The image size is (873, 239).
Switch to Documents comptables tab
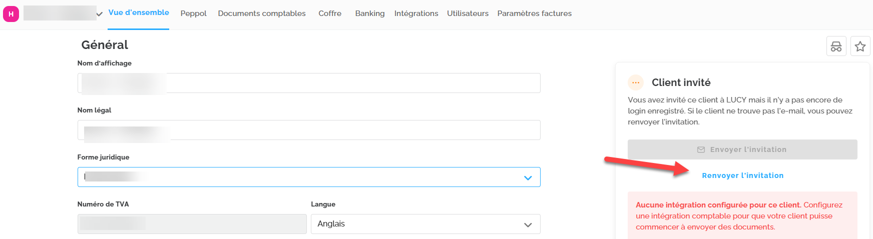(261, 13)
